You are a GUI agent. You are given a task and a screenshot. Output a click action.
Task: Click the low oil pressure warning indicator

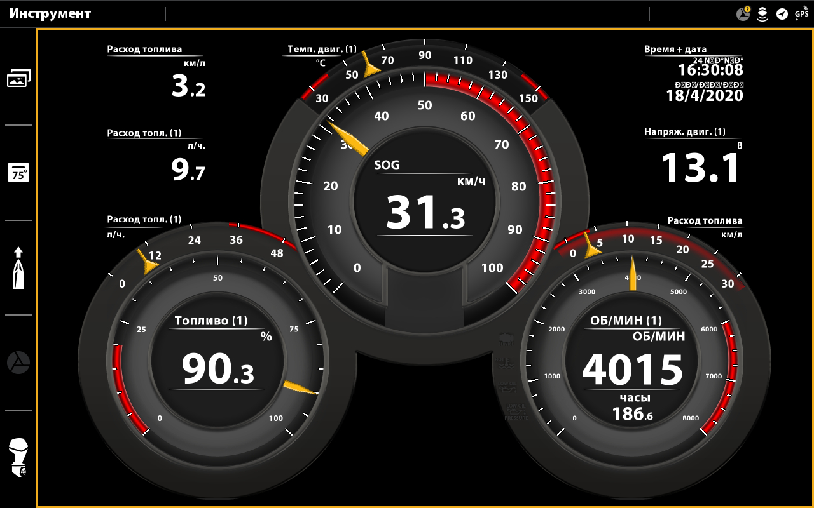(x=516, y=410)
